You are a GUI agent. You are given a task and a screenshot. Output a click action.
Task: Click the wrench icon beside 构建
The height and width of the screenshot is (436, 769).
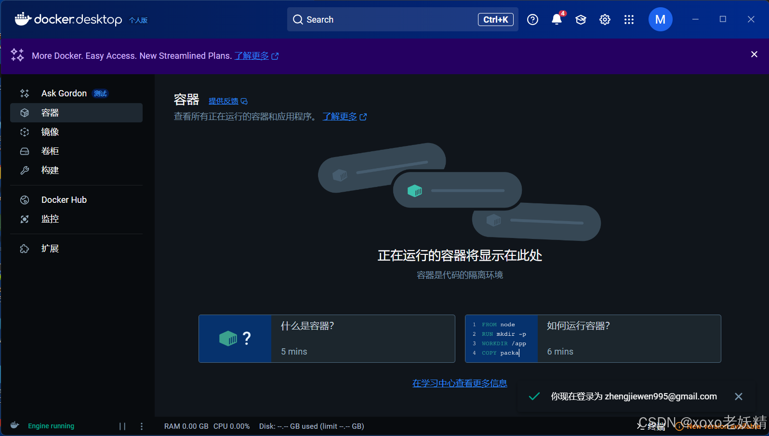[x=25, y=171]
